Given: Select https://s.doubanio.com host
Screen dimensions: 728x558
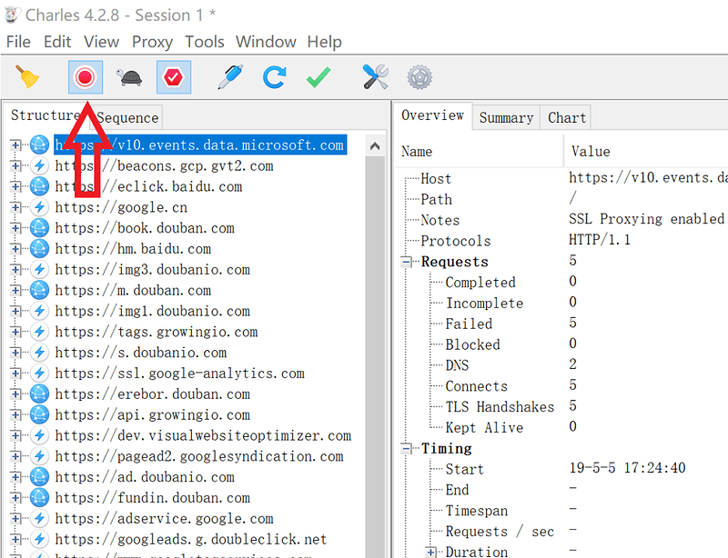Looking at the screenshot, I should pyautogui.click(x=141, y=353).
